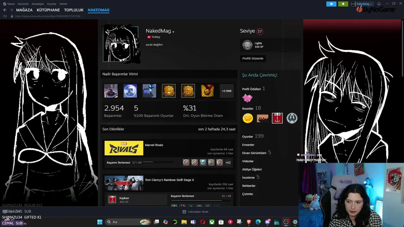Viewport: 404px width, 227px height.
Task: Open the first rare achievement icon
Action: pos(111,91)
